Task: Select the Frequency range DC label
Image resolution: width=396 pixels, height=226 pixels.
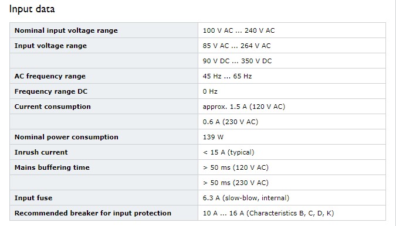Action: [51, 91]
